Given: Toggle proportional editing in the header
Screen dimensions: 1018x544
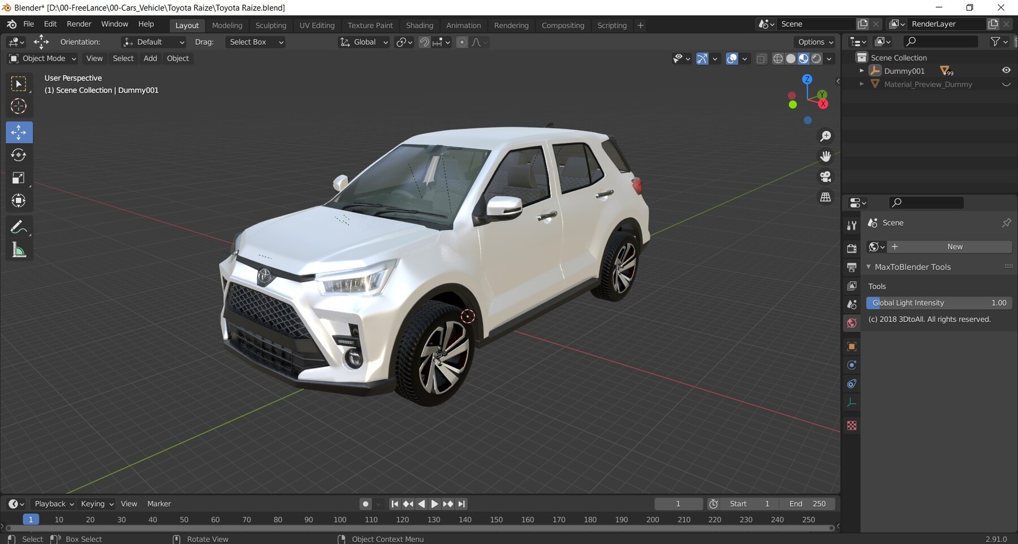Looking at the screenshot, I should [463, 42].
